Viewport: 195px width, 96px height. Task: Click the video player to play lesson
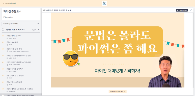pos(118,50)
